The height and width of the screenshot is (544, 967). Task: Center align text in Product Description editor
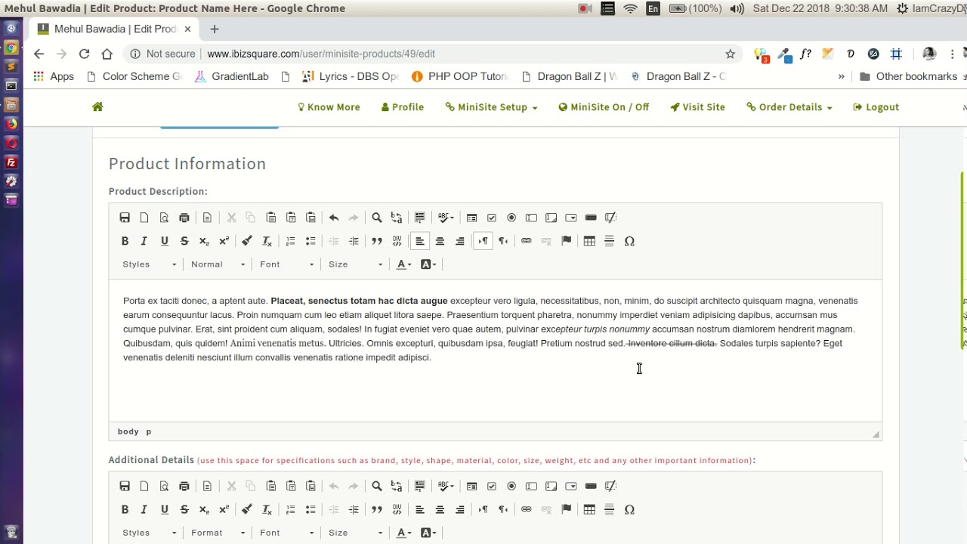(x=440, y=241)
